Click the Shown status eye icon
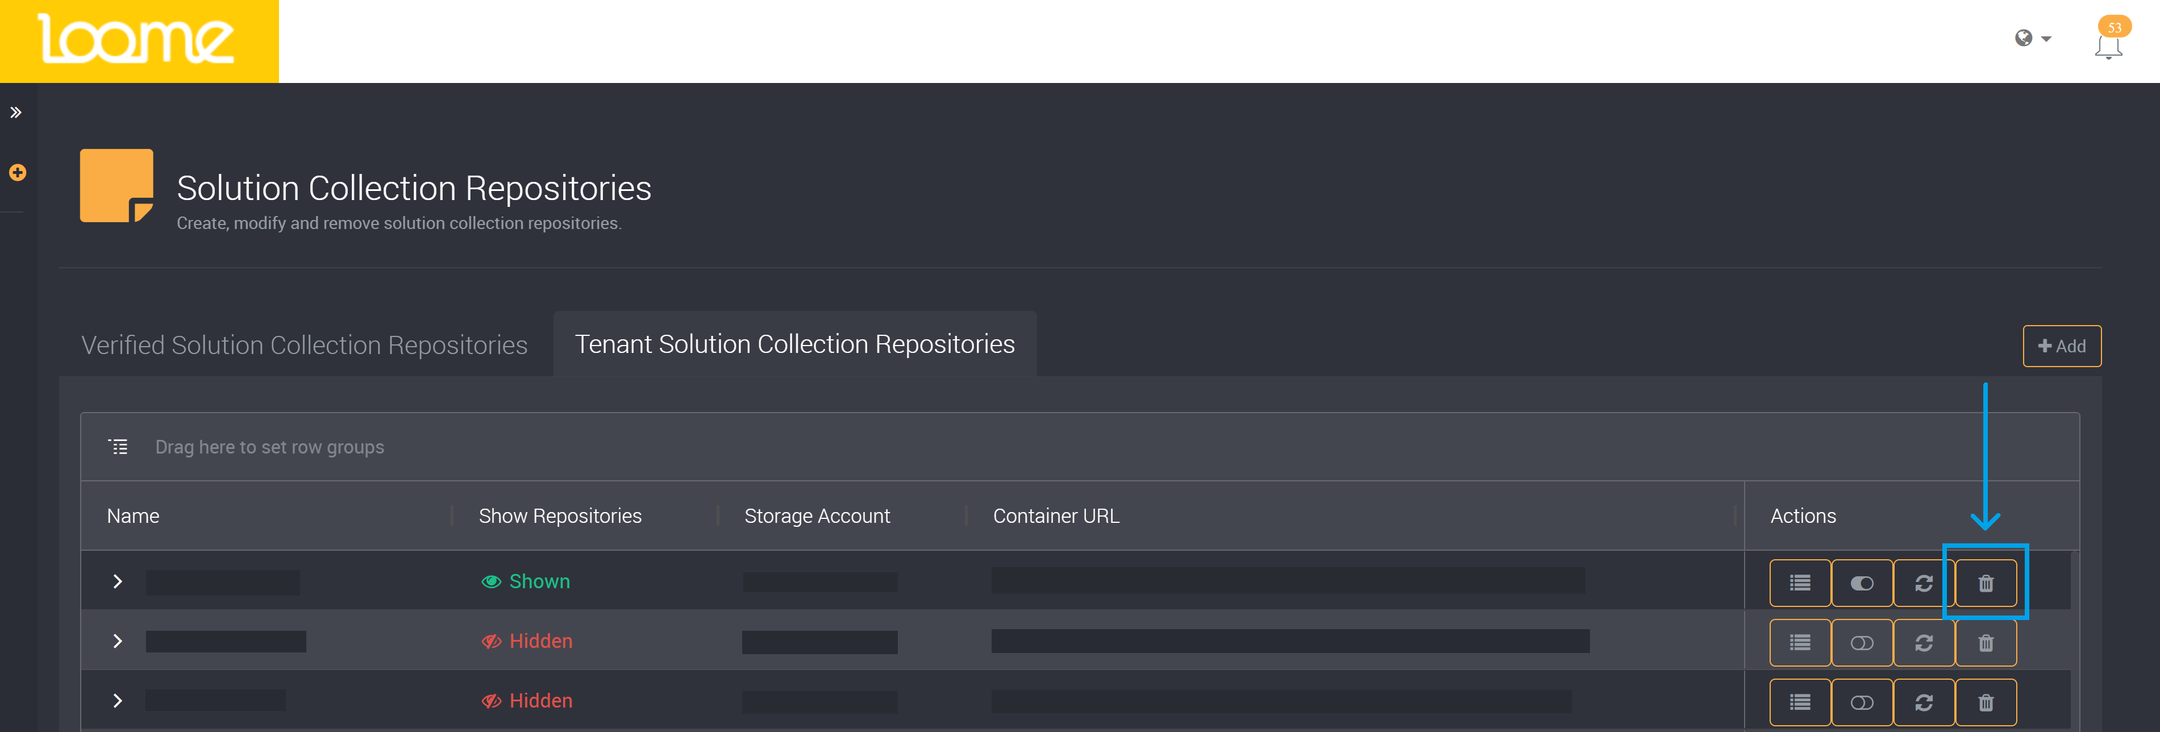The image size is (2160, 732). point(492,581)
